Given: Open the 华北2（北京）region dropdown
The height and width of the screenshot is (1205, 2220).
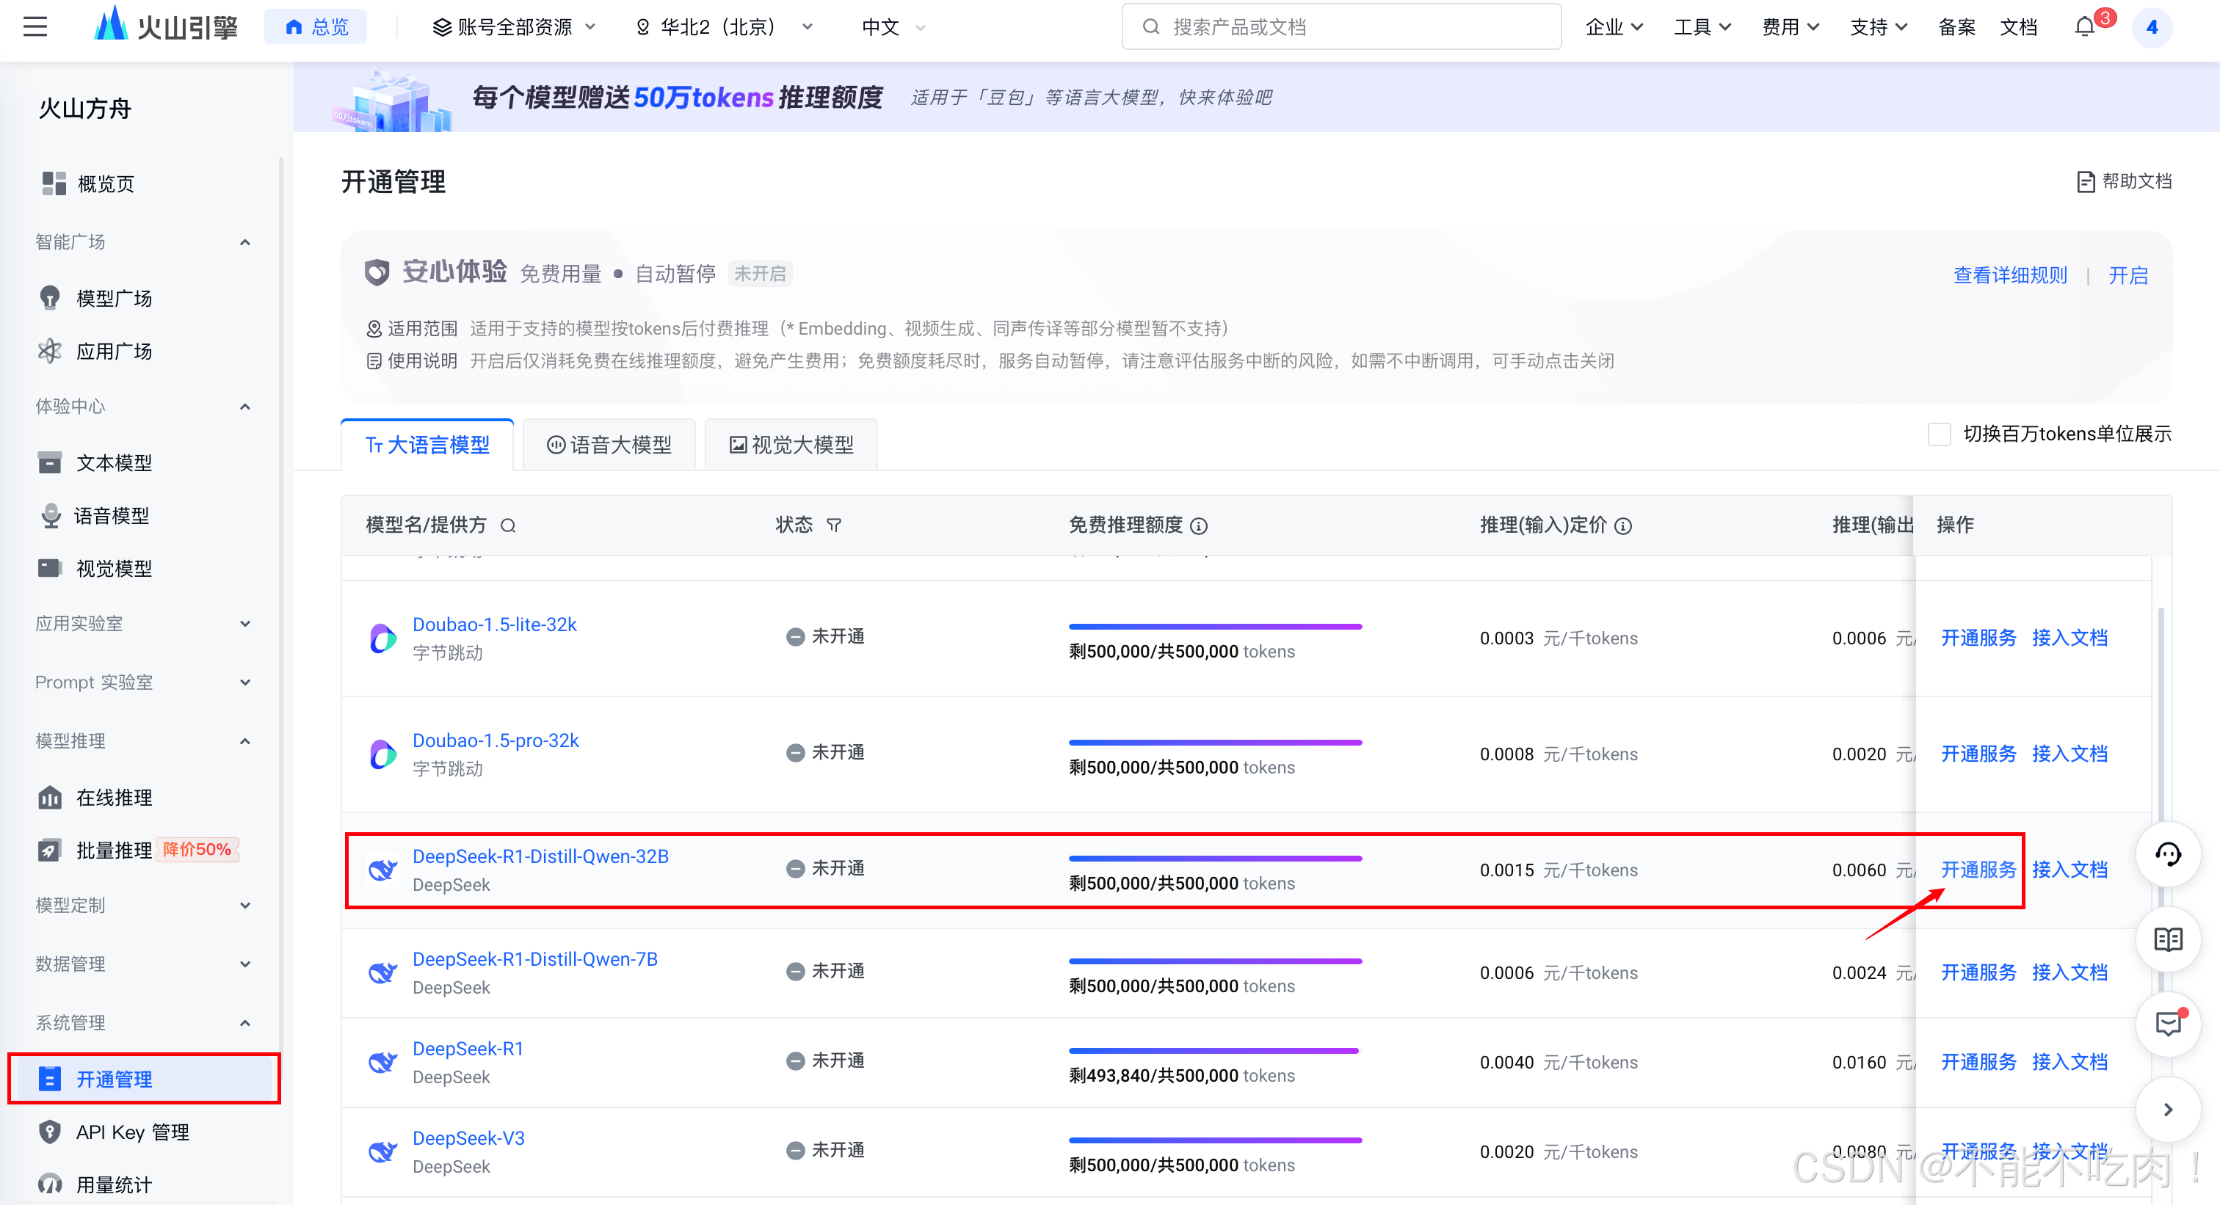Looking at the screenshot, I should pyautogui.click(x=724, y=26).
